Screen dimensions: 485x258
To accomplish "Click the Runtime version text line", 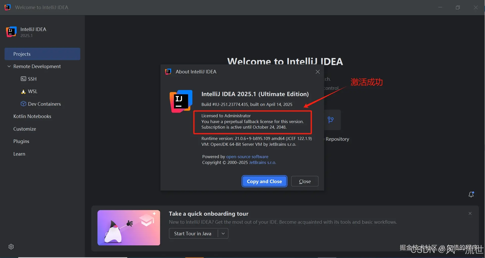I will [257, 138].
